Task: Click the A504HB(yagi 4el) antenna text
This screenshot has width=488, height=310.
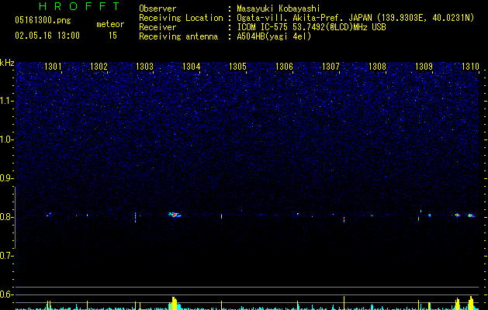Action: tap(274, 36)
